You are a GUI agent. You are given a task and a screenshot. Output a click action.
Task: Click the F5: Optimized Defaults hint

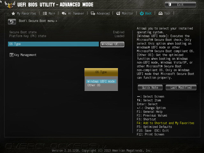tap(154, 127)
